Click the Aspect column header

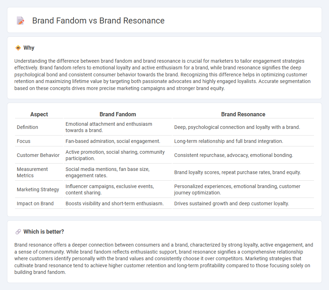pos(39,114)
